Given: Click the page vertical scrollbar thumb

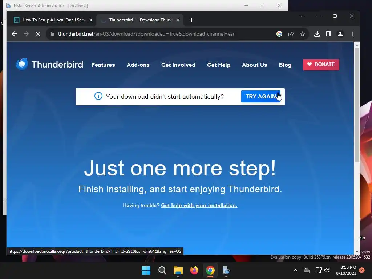Looking at the screenshot, I should [357, 105].
